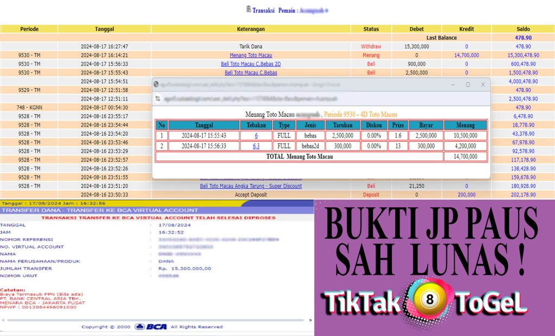Minimize the popup Chrome window
Screen dimensions: 555x336
pos(453,84)
